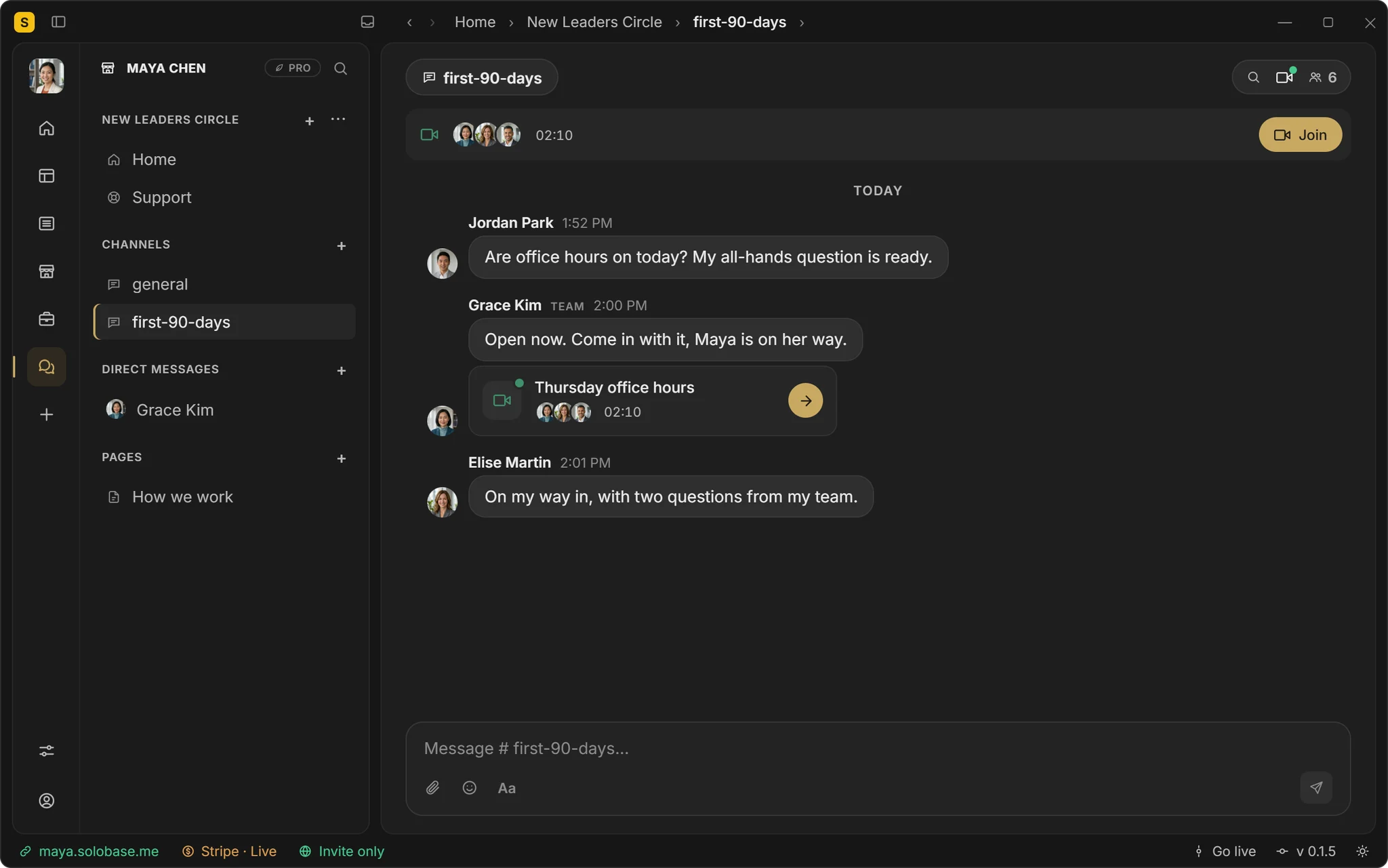Search messages in channel header

pos(1254,77)
